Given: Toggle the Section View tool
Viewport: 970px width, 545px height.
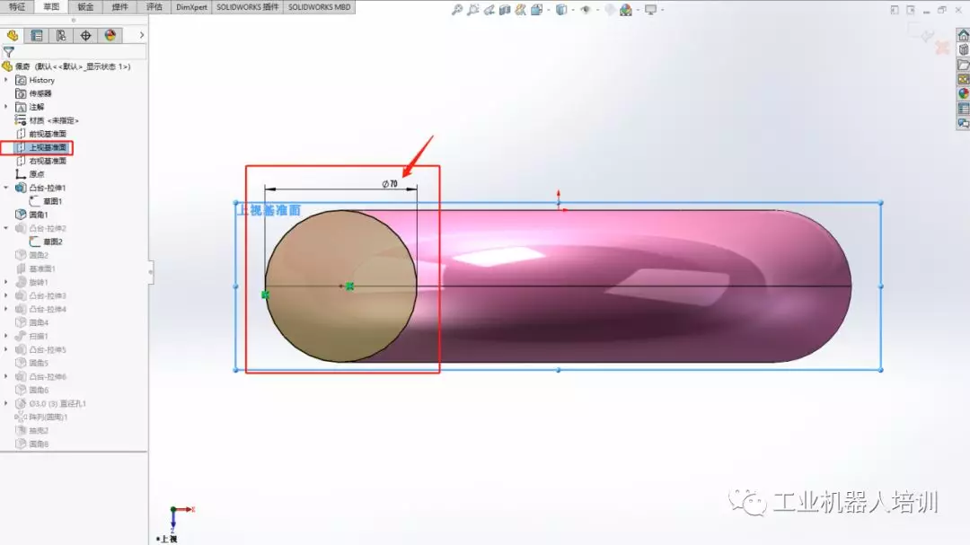Looking at the screenshot, I should click(x=505, y=10).
